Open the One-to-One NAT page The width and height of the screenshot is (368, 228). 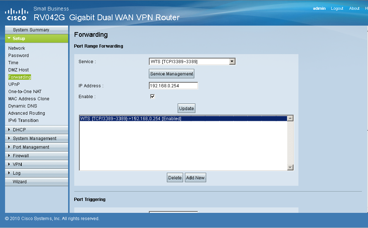25,92
